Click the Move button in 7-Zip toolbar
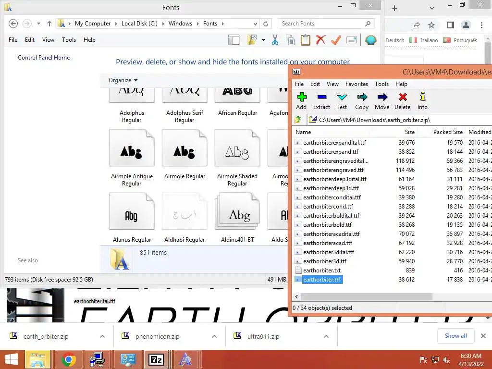Image resolution: width=492 pixels, height=369 pixels. coord(382,101)
